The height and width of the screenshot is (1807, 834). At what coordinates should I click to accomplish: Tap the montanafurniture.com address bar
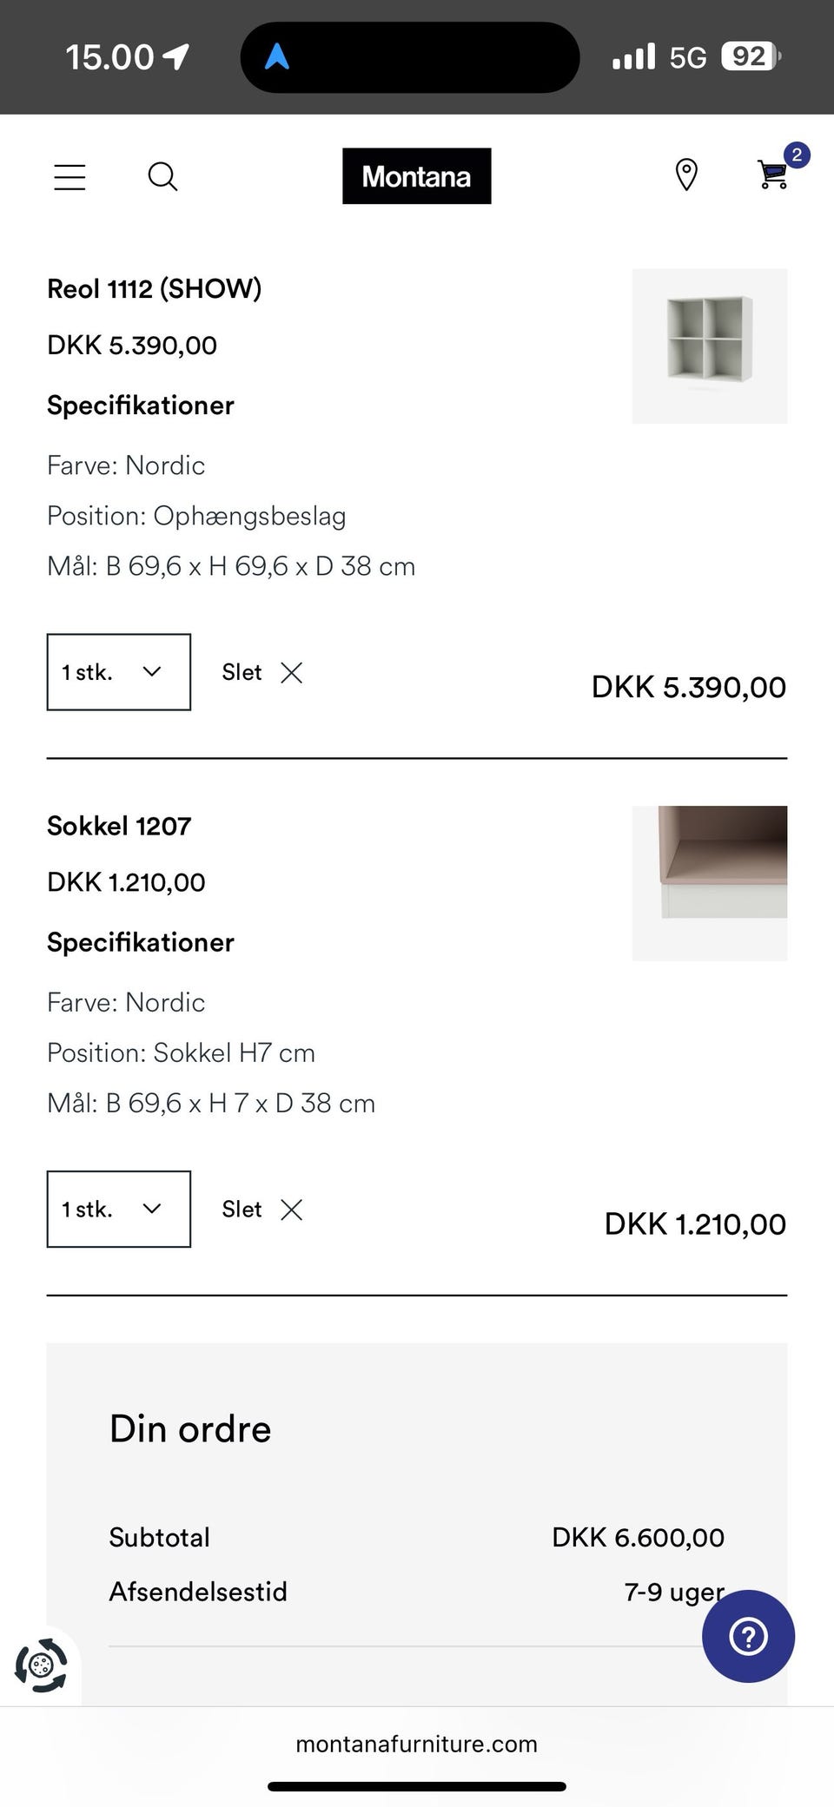tap(416, 1744)
